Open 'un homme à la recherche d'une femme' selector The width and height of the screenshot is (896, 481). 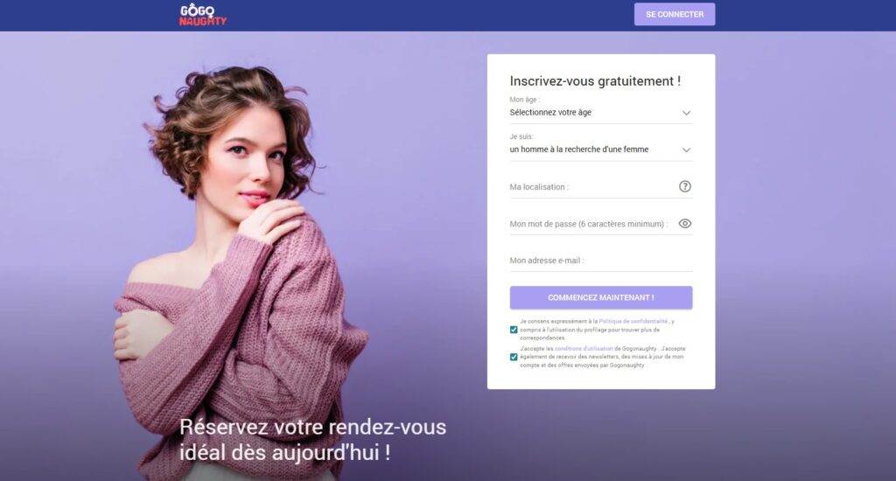(x=600, y=150)
